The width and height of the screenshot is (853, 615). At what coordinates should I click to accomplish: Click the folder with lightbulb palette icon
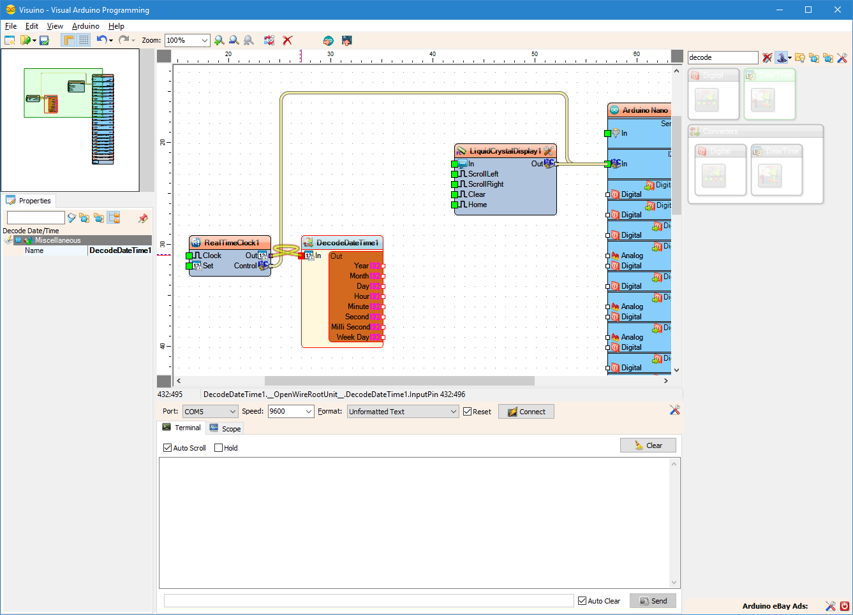799,57
